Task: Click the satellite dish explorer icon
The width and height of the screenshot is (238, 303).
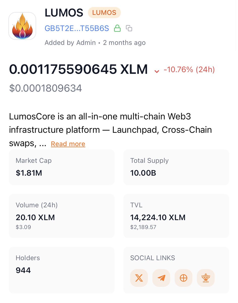Action: point(205,278)
